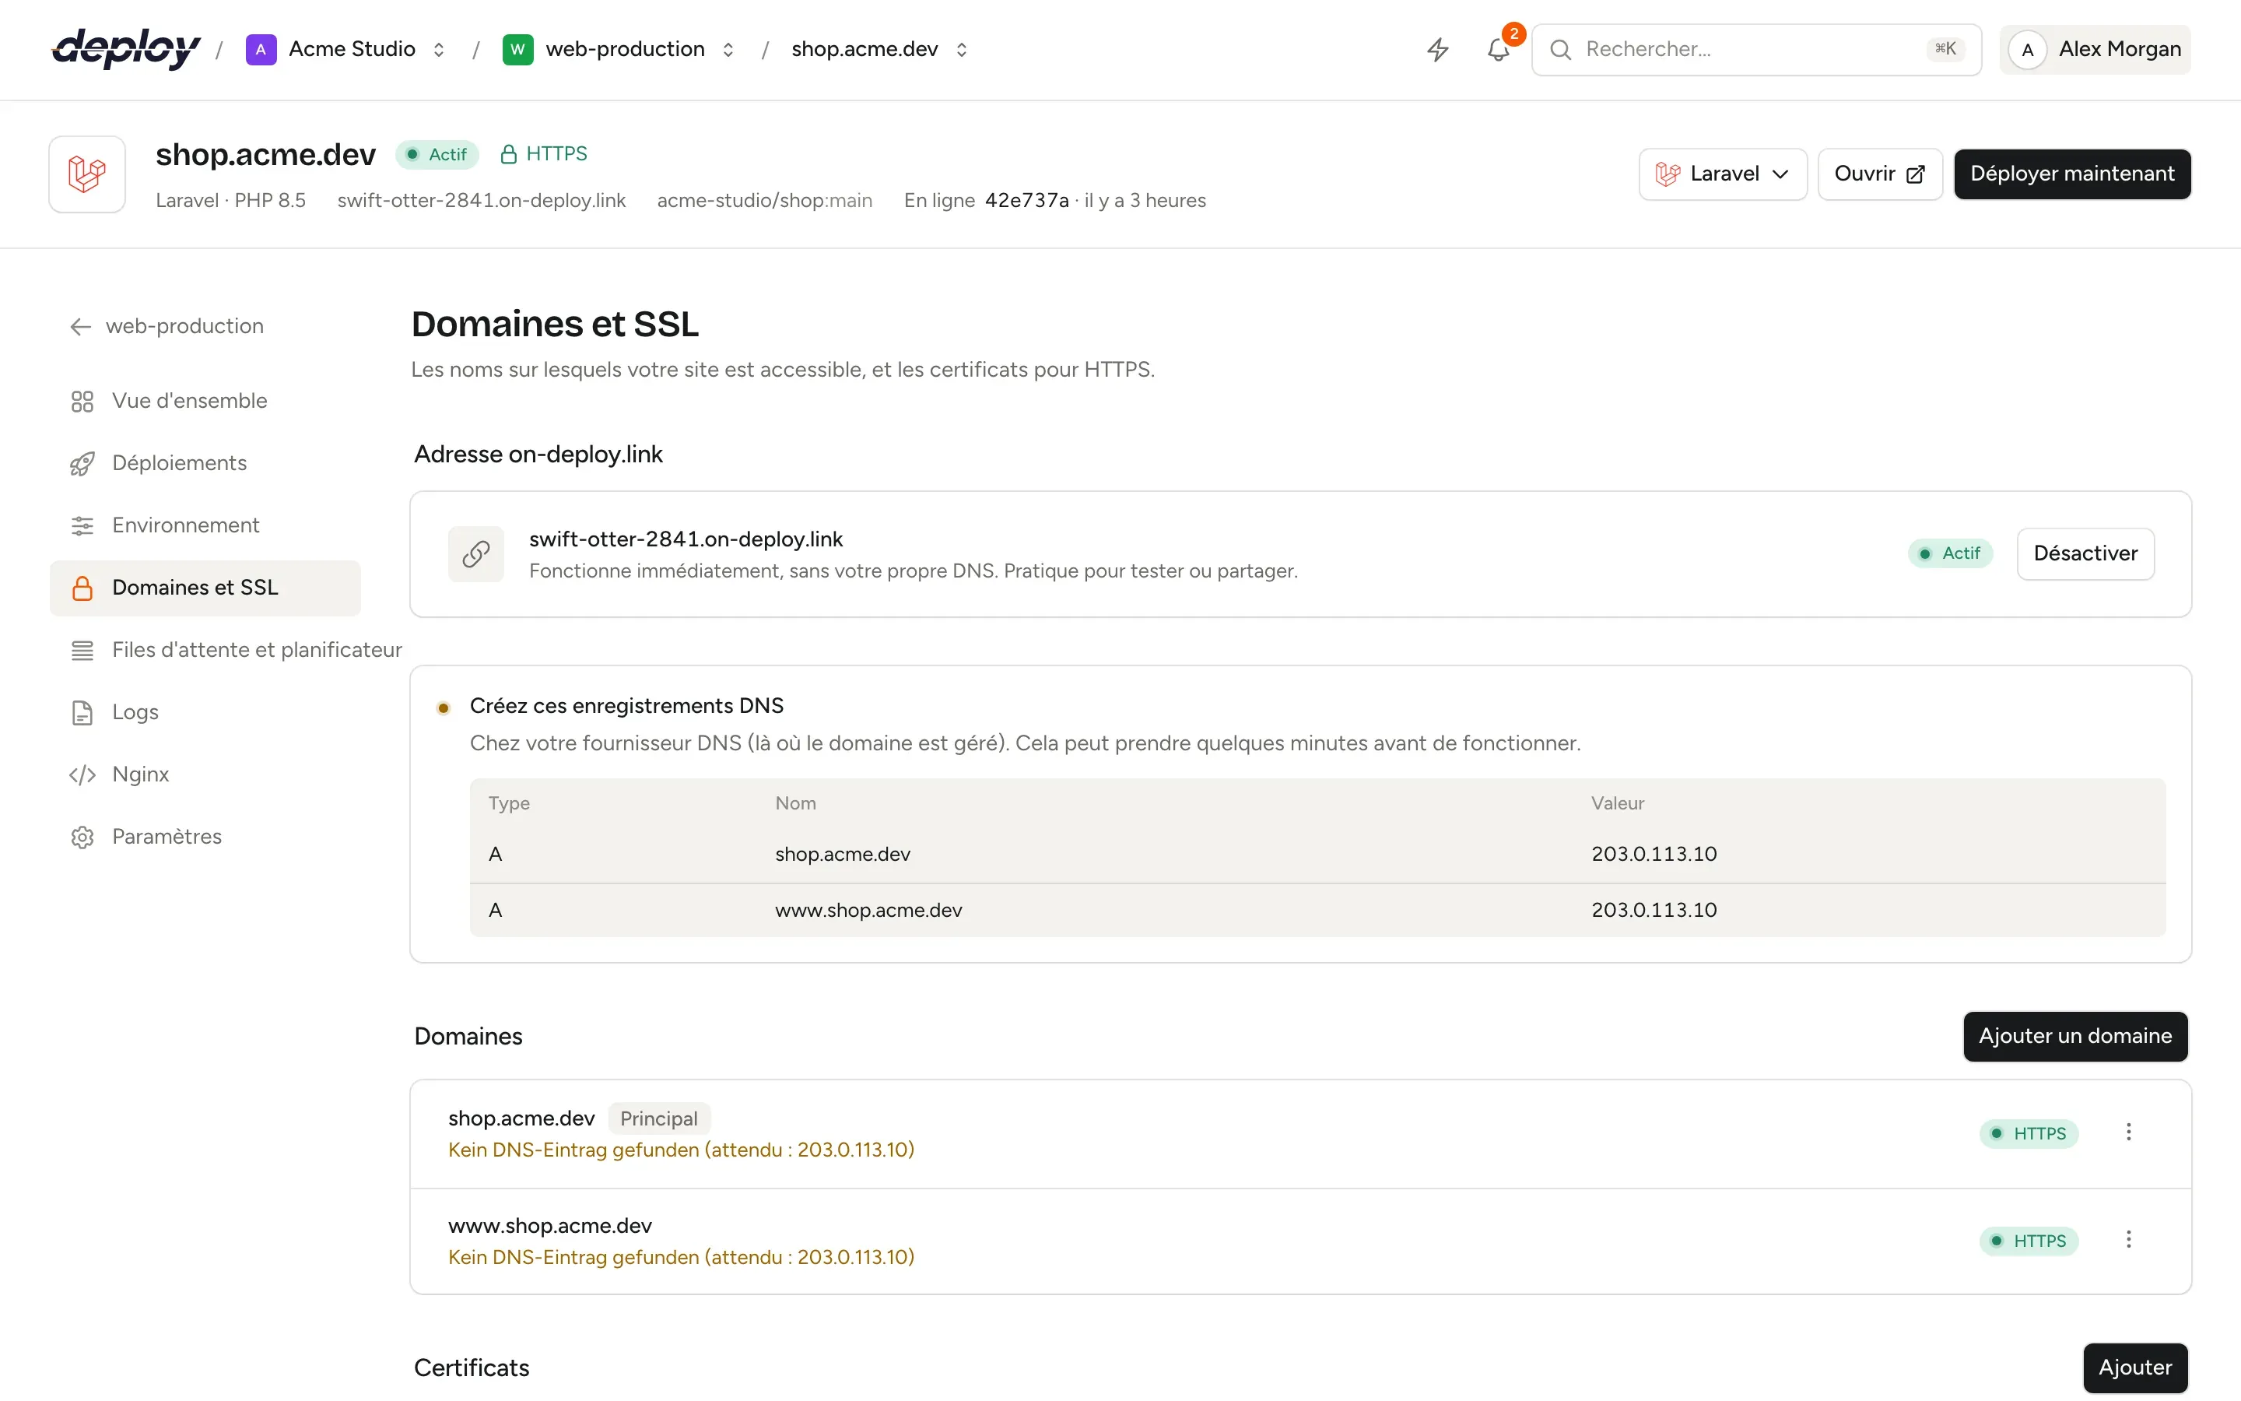Click the Vue d'ensemble grid icon
Image resolution: width=2241 pixels, height=1401 pixels.
(x=82, y=401)
